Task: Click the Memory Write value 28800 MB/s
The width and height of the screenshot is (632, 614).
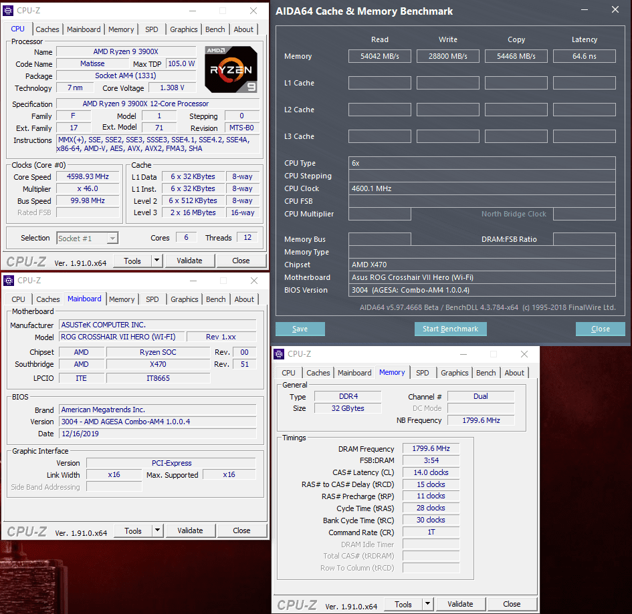Action: click(448, 56)
